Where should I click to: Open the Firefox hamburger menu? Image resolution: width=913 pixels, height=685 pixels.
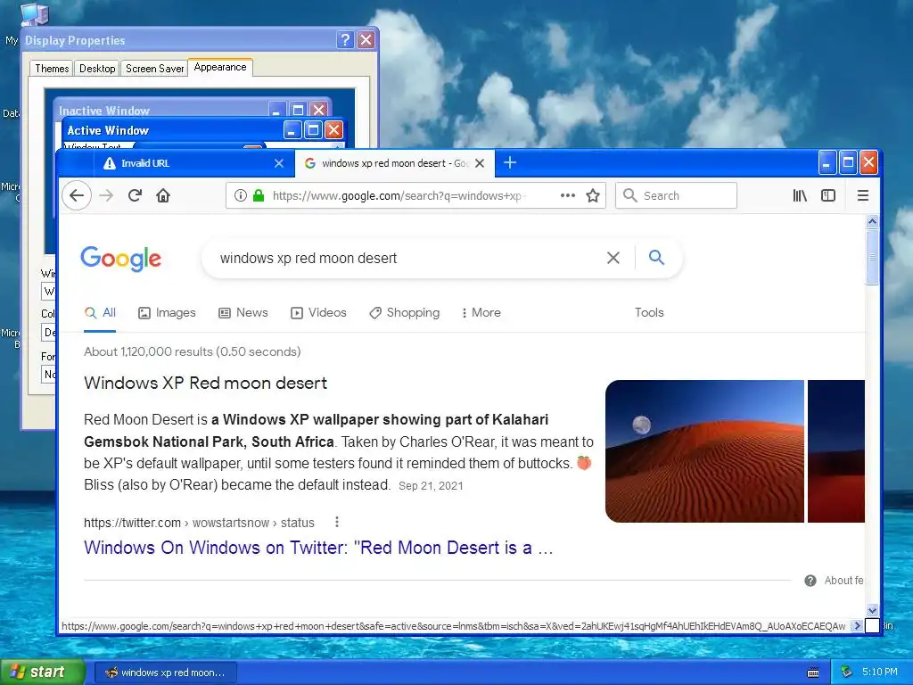[x=863, y=195]
